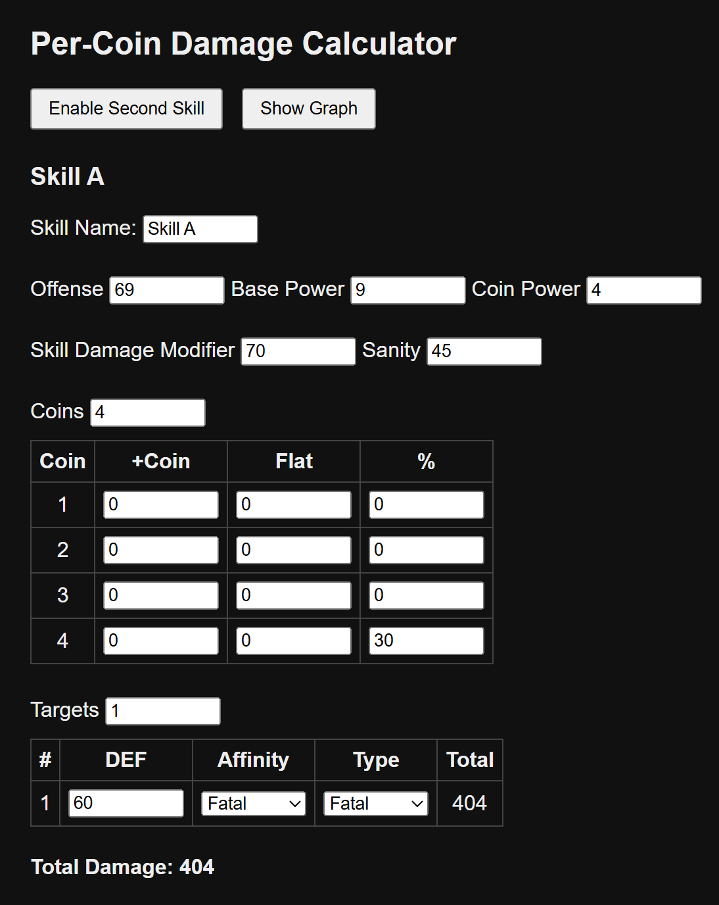
Task: Click the +Coin field for coin 2
Action: point(161,550)
